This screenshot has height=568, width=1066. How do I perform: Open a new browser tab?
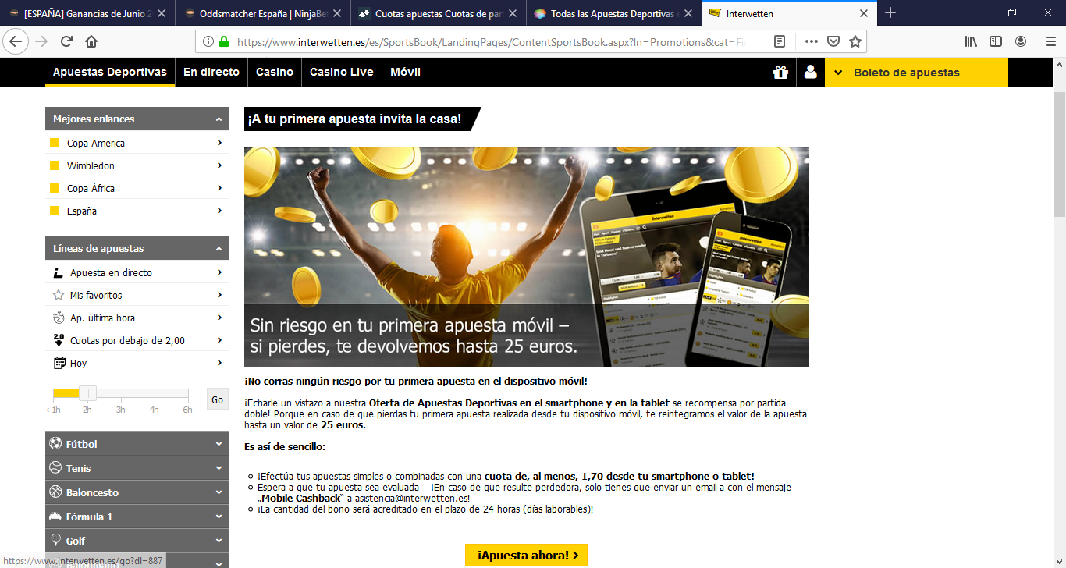point(890,13)
